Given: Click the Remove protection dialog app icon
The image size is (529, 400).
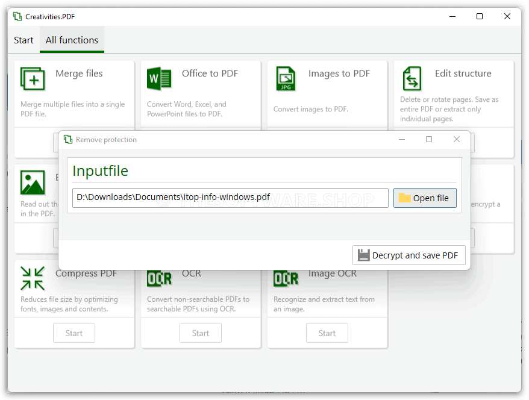Looking at the screenshot, I should [68, 139].
